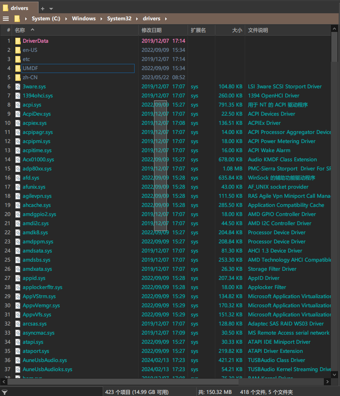
Task: Click System (C:) in the breadcrumb path
Action: pyautogui.click(x=46, y=19)
